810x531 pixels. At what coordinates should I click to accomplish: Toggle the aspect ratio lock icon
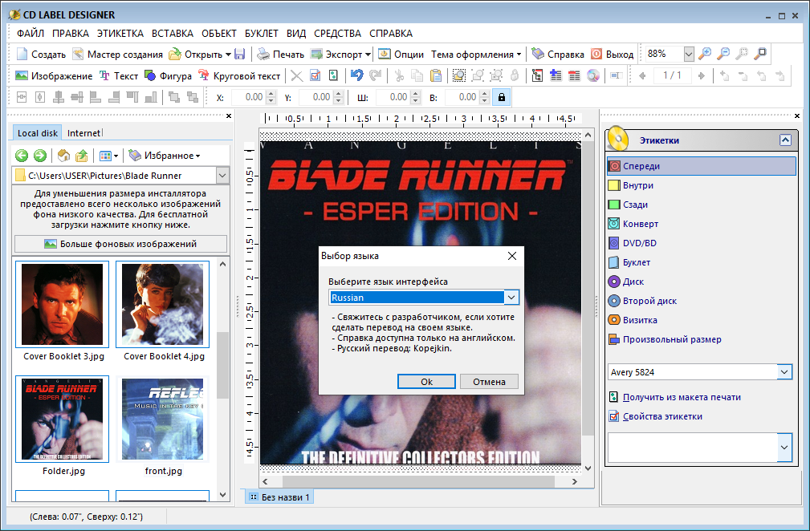[x=501, y=97]
